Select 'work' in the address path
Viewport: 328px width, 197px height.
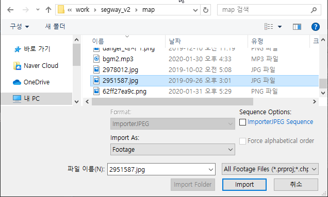click(83, 10)
